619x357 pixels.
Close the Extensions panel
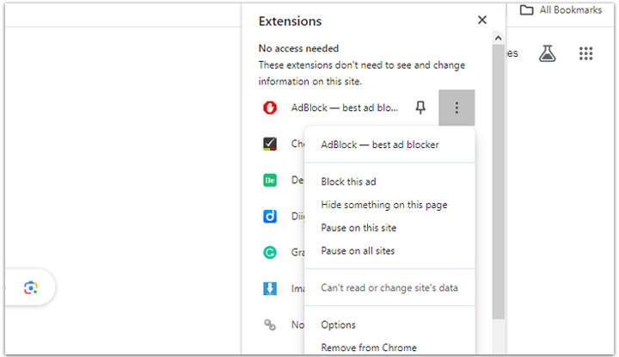point(482,20)
